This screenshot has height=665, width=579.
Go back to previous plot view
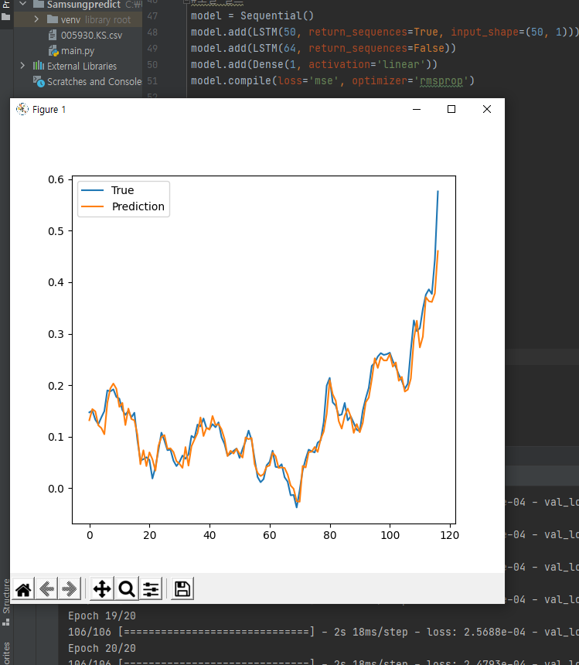coord(46,588)
